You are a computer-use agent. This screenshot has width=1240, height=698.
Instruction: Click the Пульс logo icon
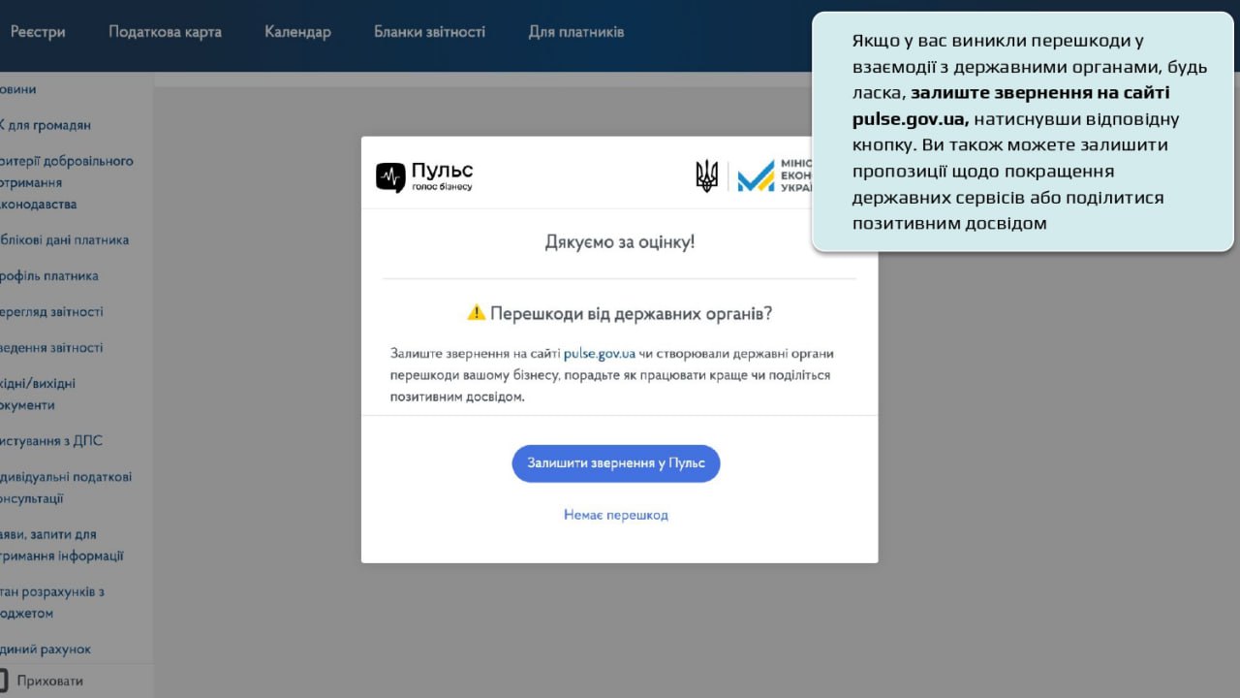click(x=389, y=177)
